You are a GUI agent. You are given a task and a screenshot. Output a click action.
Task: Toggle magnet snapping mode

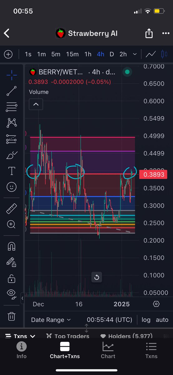click(x=12, y=246)
